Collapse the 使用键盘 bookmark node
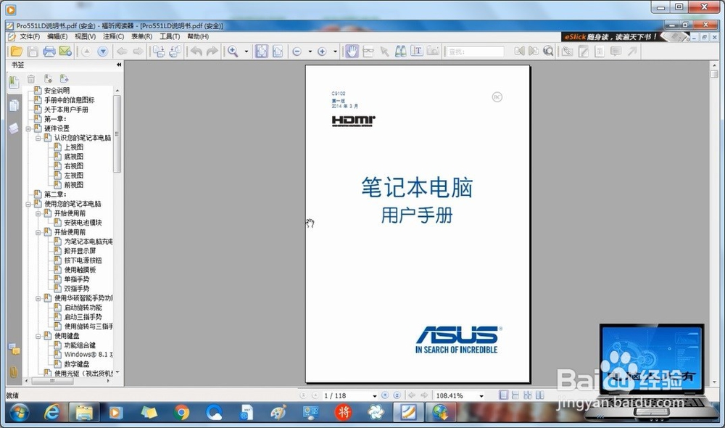The width and height of the screenshot is (725, 428). 38,336
